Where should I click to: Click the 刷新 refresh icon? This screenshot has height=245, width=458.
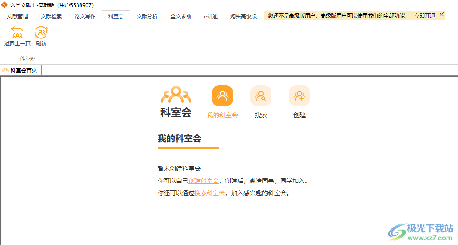(x=41, y=33)
